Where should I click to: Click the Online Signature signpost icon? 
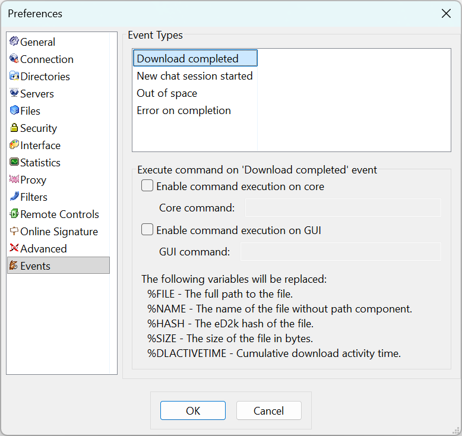point(14,231)
